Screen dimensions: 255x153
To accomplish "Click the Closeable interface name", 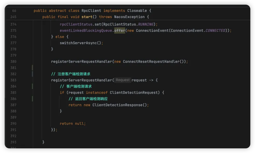I will tap(137, 11).
